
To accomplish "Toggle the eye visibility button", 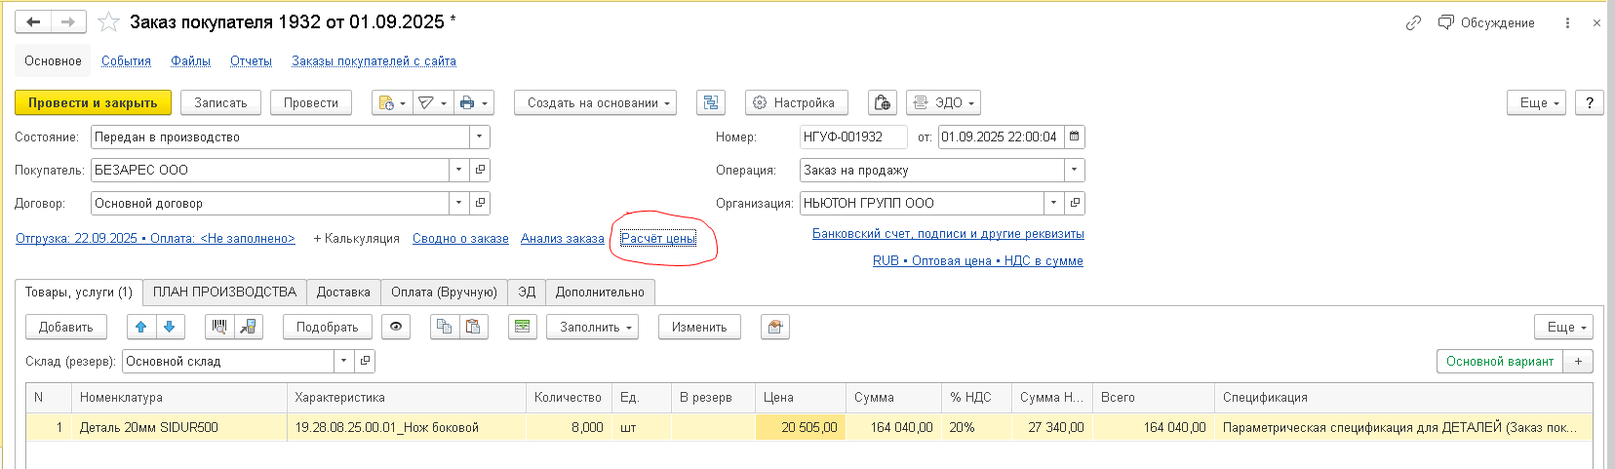I will click(x=396, y=327).
